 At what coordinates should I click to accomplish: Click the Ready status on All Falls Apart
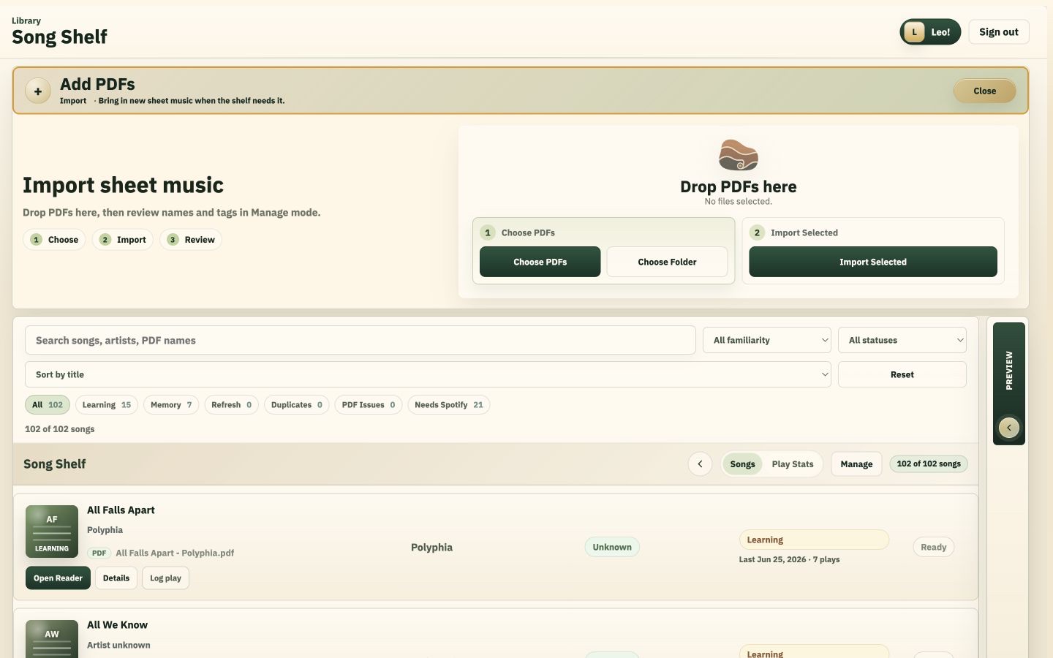coord(933,547)
